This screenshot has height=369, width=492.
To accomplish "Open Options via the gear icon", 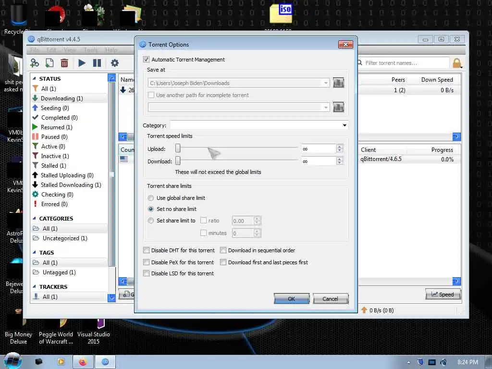I will pyautogui.click(x=115, y=63).
